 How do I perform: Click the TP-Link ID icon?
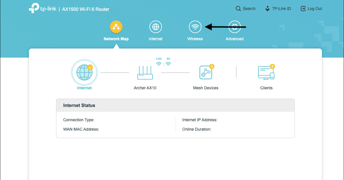tap(267, 9)
